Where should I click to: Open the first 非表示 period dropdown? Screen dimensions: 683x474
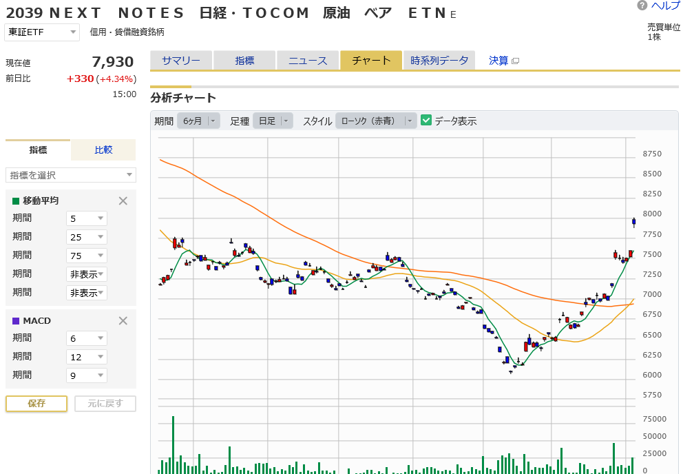click(x=87, y=274)
